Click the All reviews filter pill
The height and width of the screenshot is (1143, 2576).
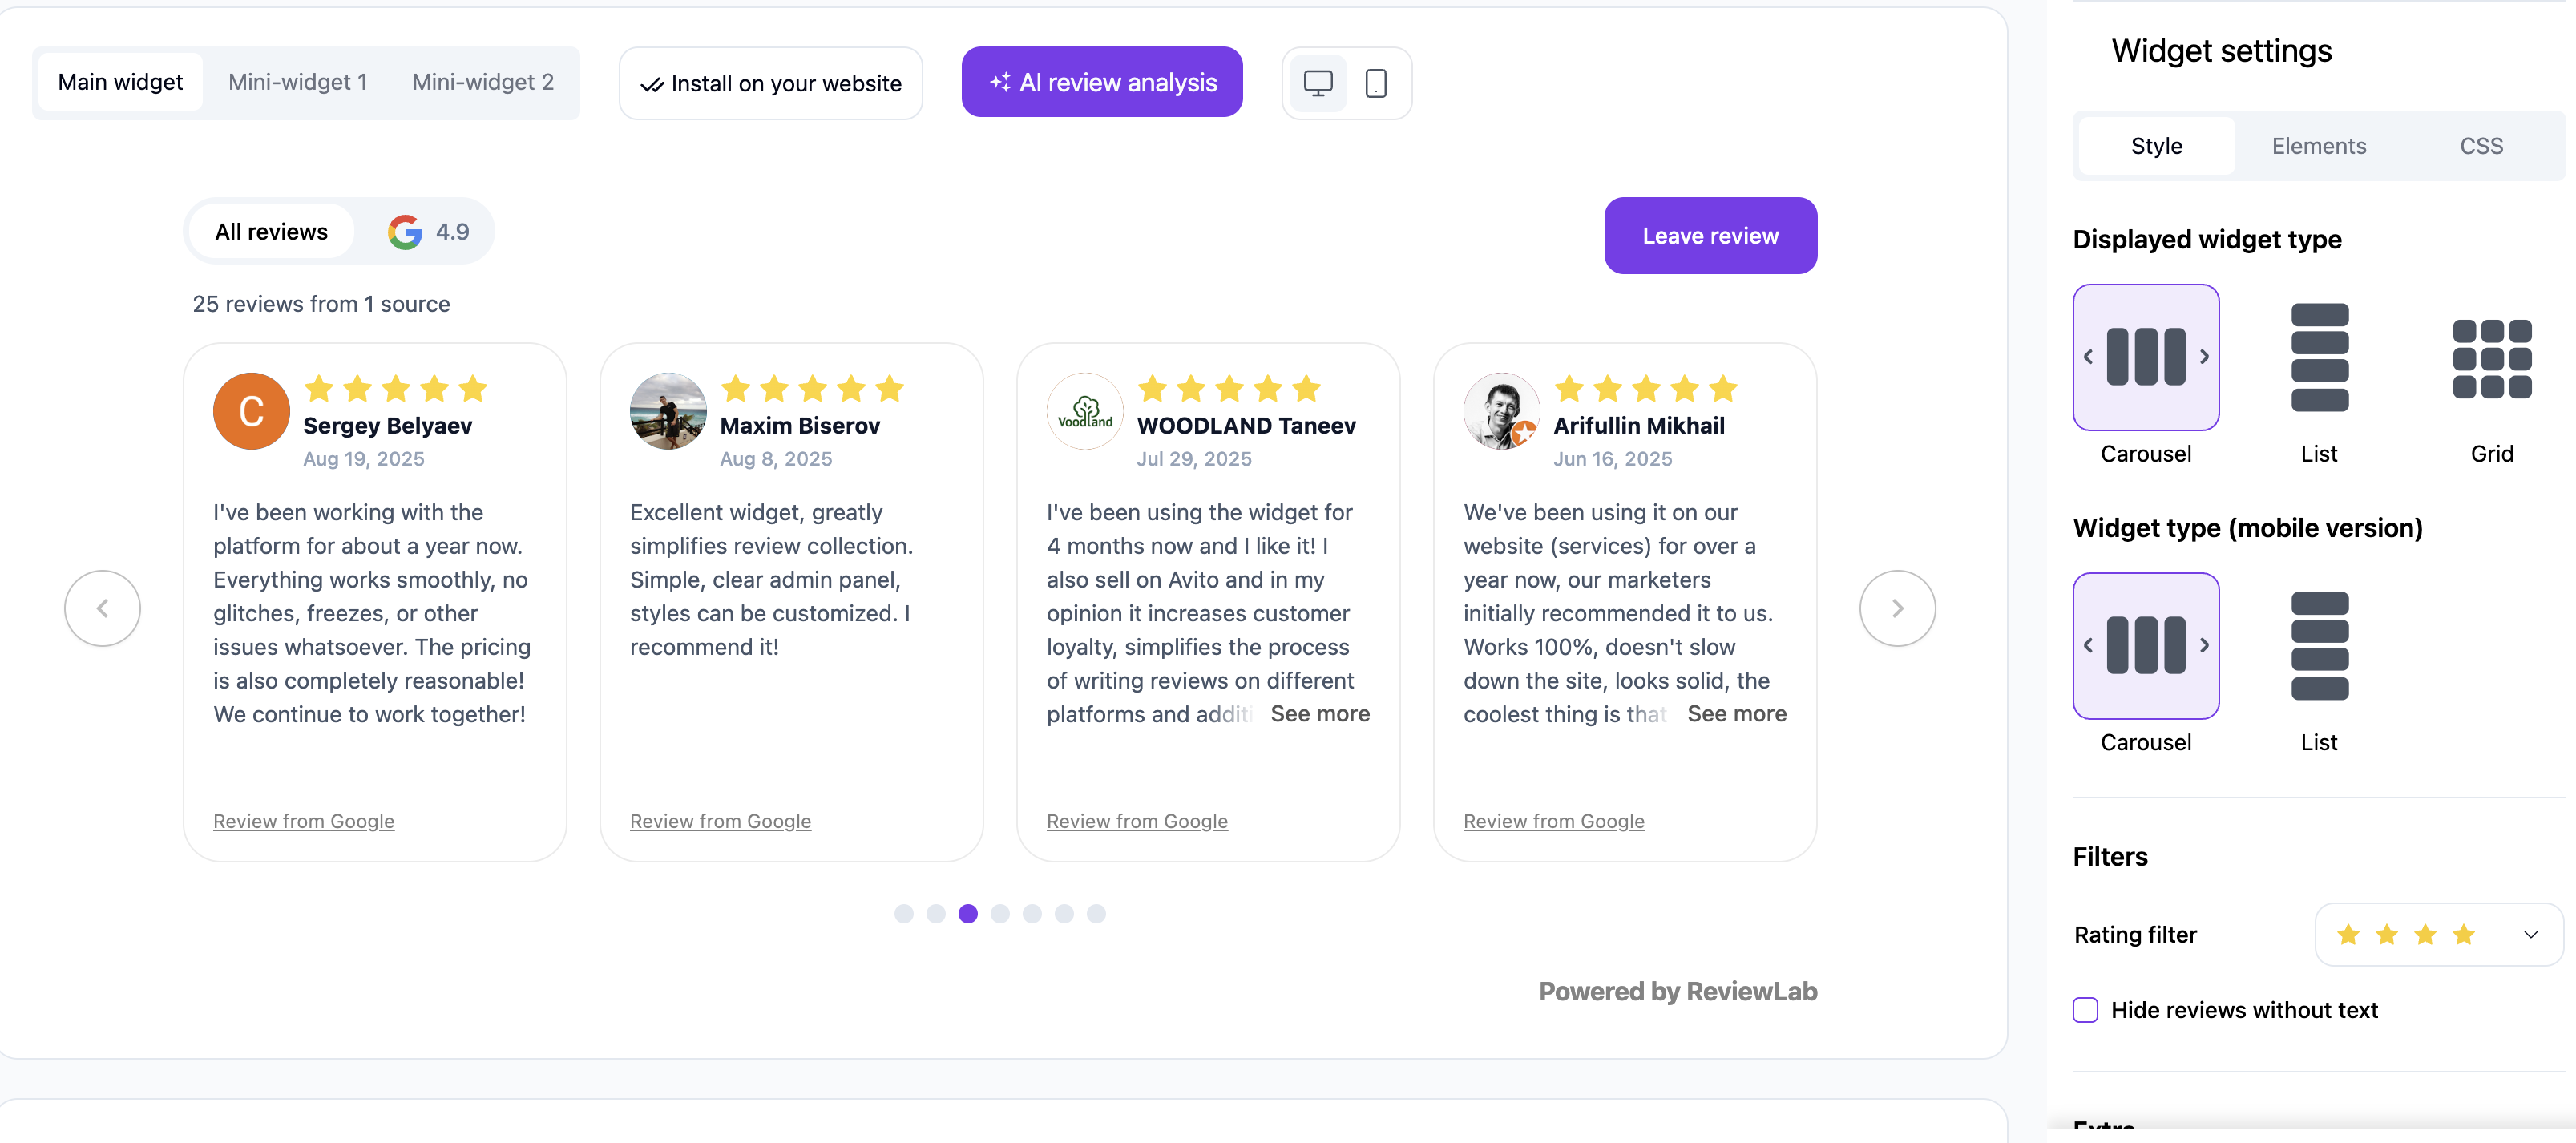click(x=271, y=231)
